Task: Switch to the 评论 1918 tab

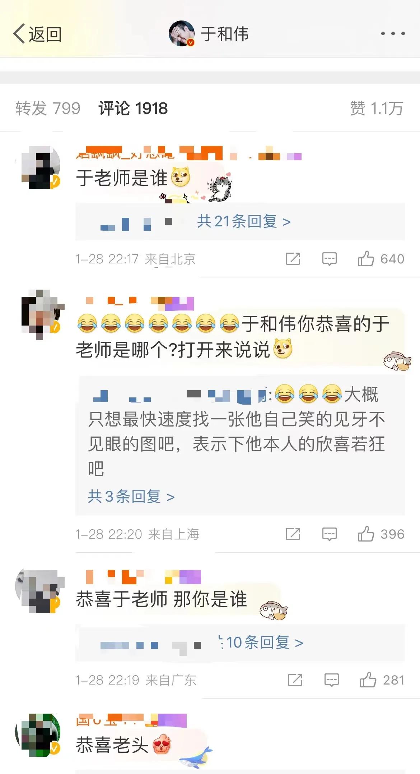Action: coord(133,108)
